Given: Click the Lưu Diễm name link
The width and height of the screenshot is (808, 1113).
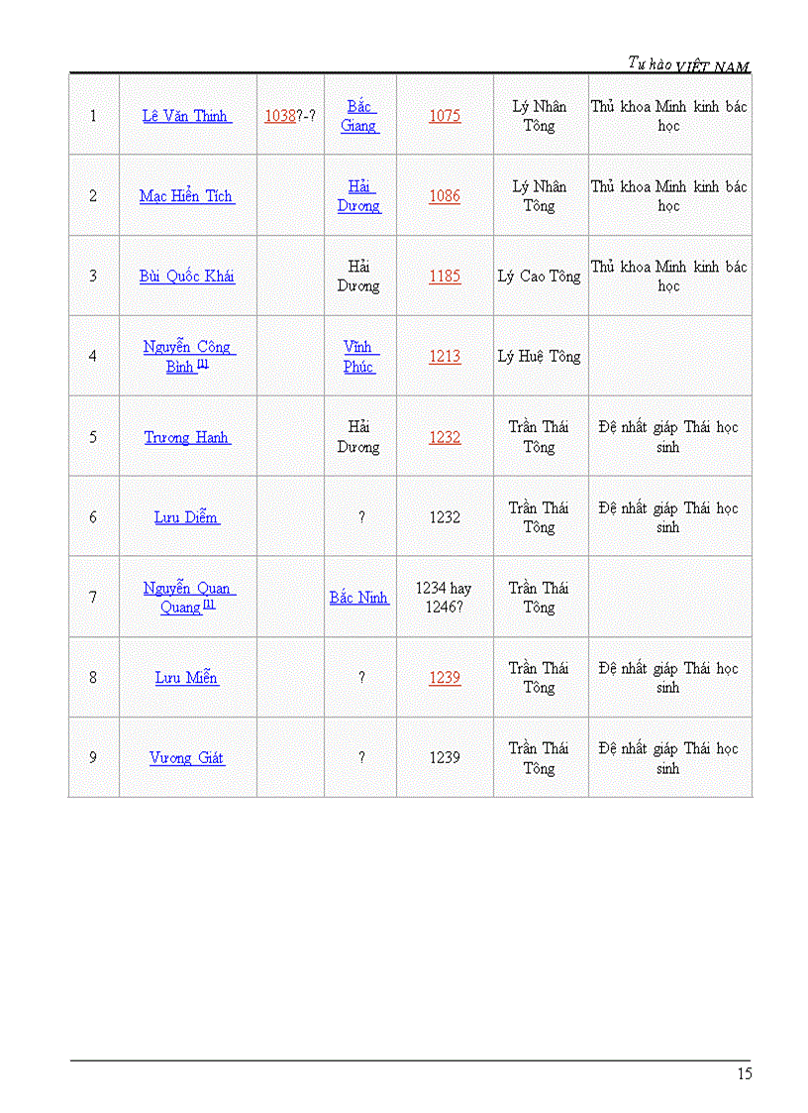Looking at the screenshot, I should click(x=186, y=517).
